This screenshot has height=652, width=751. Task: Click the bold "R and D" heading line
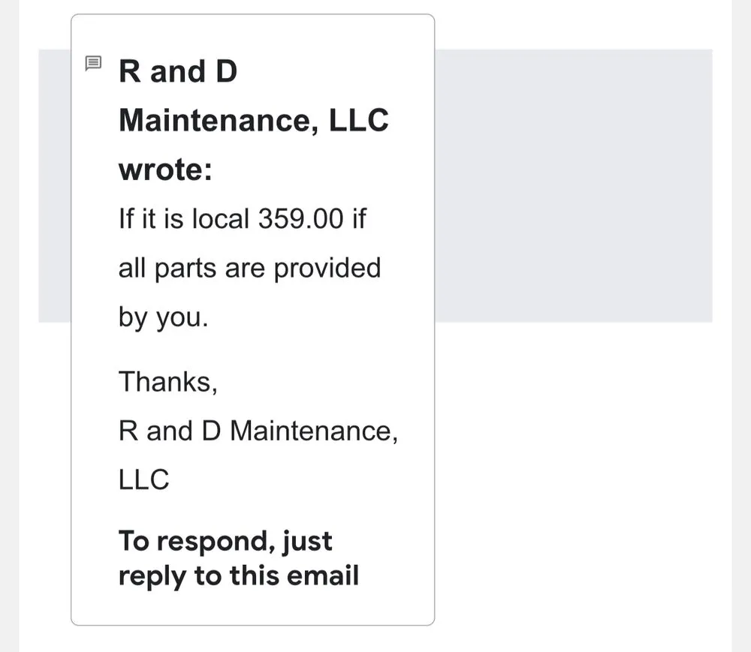[x=178, y=72]
